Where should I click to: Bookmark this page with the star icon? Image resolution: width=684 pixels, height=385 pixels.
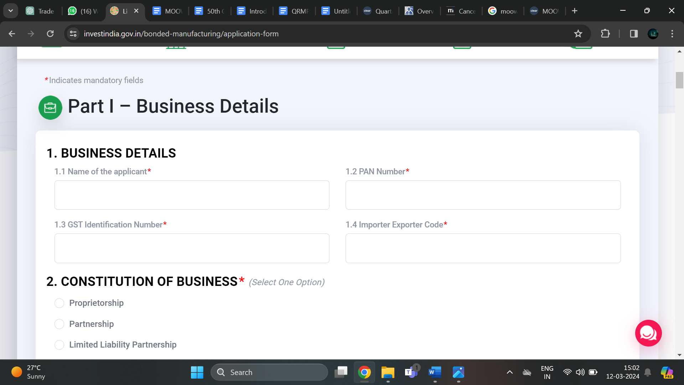pyautogui.click(x=578, y=34)
